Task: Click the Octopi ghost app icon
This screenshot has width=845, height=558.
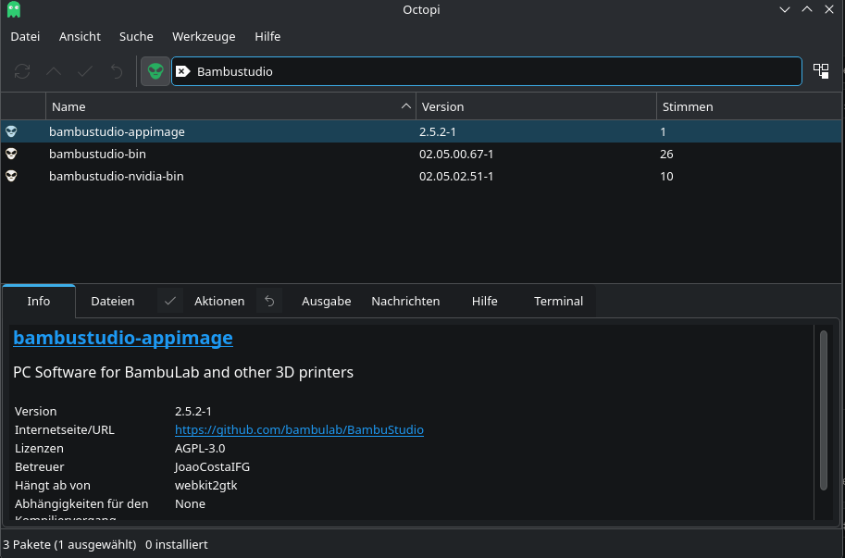Action: coord(14,9)
